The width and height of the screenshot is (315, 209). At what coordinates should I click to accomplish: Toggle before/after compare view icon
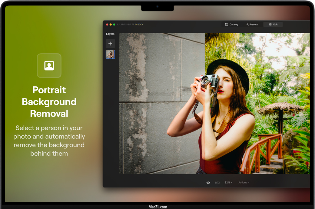tap(217, 183)
